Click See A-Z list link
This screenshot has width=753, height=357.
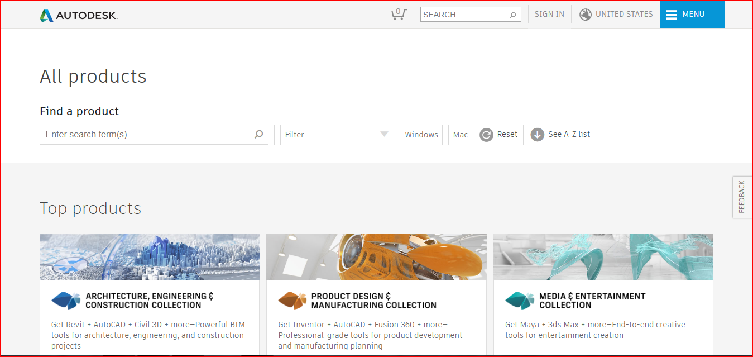point(569,134)
